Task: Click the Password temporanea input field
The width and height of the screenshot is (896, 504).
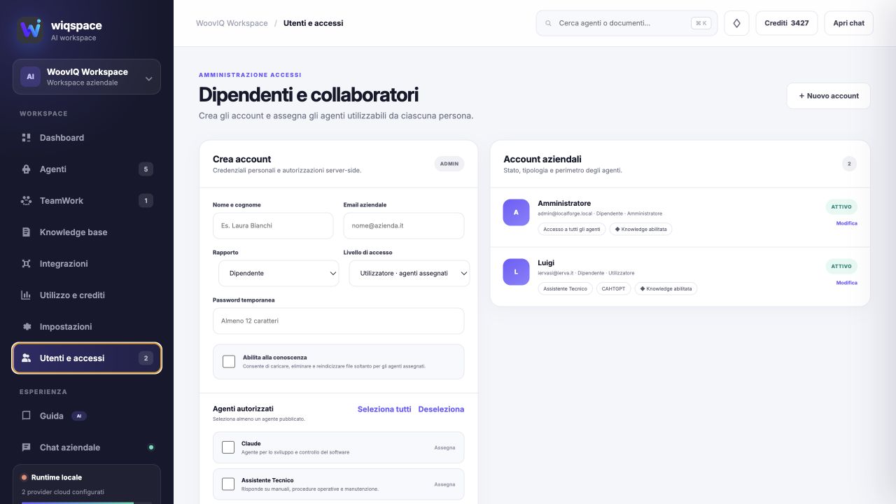Action: [x=338, y=321]
